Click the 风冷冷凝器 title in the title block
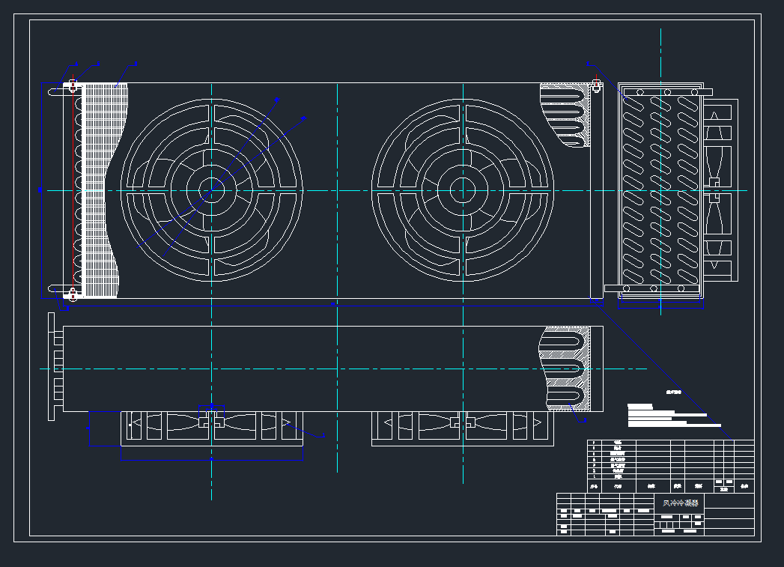This screenshot has height=567, width=784. (x=680, y=503)
